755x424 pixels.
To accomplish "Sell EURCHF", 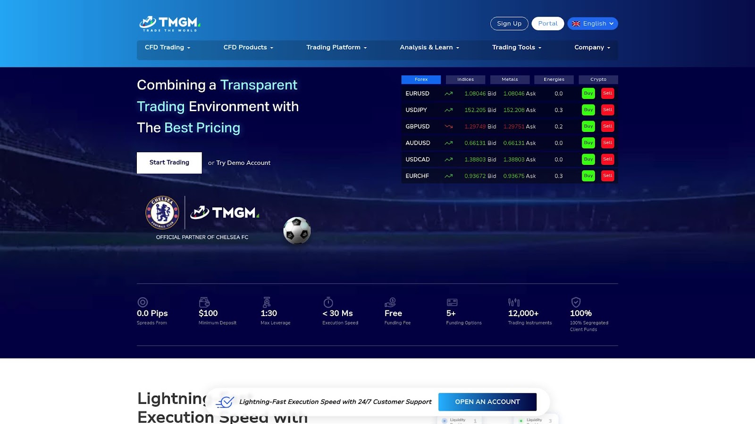I will click(x=608, y=176).
